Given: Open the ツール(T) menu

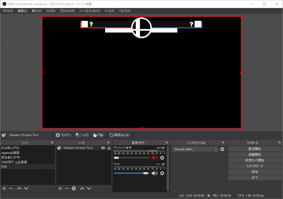Looking at the screenshot, I should tap(109, 11).
